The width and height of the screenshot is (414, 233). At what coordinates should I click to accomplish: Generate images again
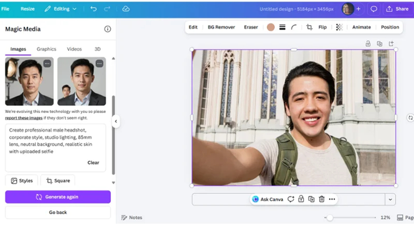tap(58, 197)
